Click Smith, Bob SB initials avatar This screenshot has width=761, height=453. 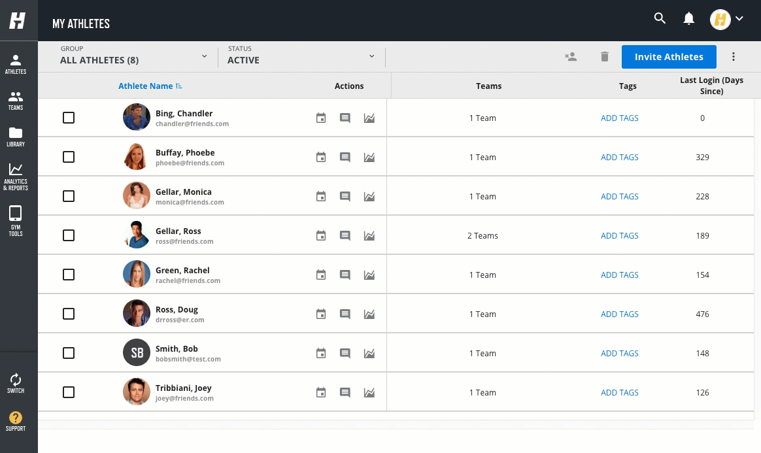coord(137,352)
